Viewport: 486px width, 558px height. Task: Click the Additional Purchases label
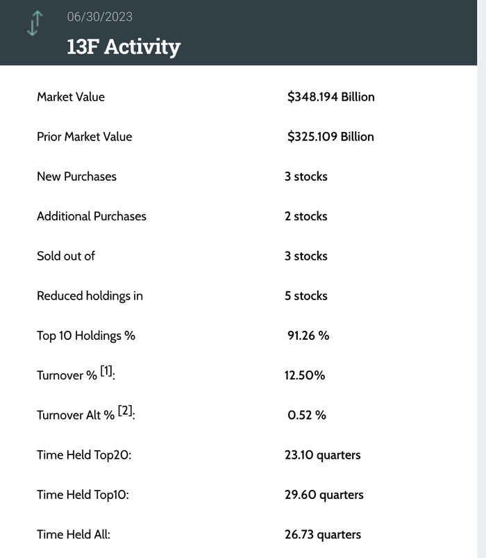pyautogui.click(x=92, y=216)
